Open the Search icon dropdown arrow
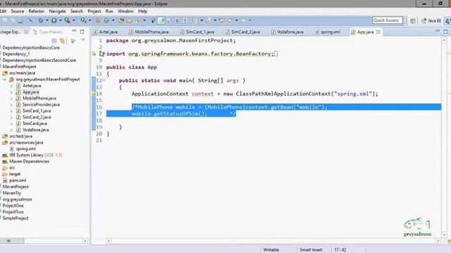The height and width of the screenshot is (253, 451). pyautogui.click(x=144, y=20)
